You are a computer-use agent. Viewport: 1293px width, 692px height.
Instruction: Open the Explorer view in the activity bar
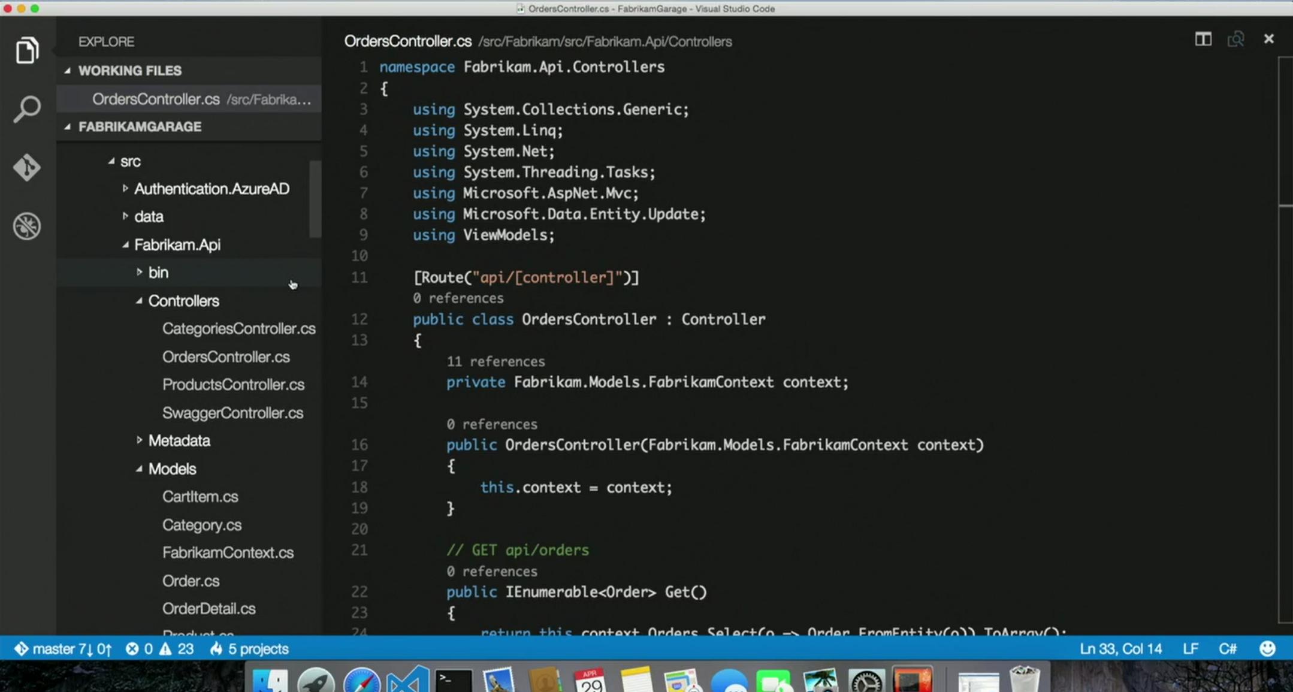click(x=27, y=50)
